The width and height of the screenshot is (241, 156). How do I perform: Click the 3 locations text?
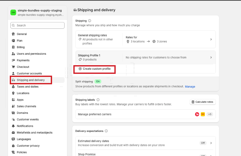[x=138, y=41]
